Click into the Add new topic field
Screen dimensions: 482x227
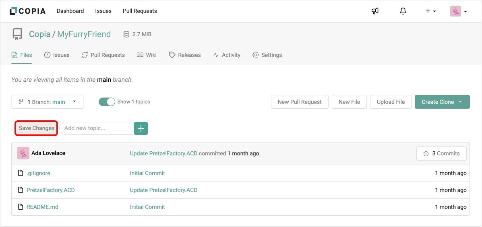point(97,128)
